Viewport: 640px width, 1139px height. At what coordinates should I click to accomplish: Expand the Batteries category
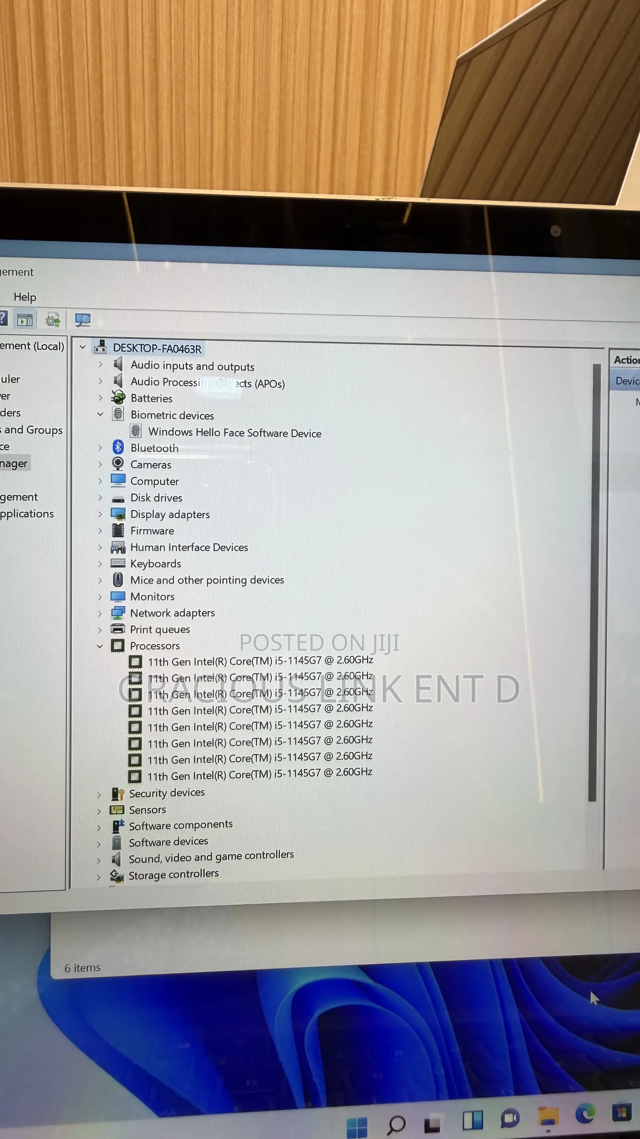pos(100,398)
